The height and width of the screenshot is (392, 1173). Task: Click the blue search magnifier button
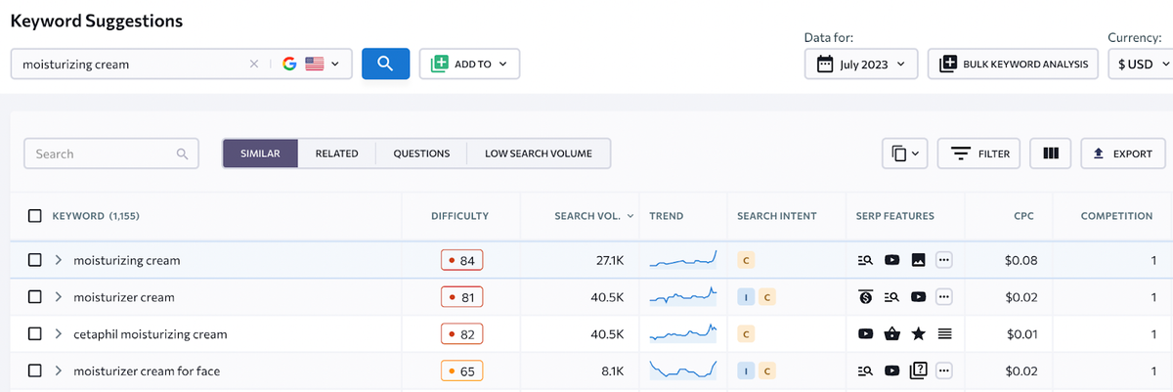pyautogui.click(x=385, y=64)
